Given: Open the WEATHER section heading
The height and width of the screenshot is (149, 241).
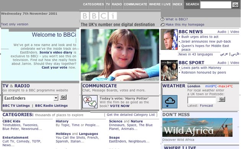Looking at the screenshot, I should 174,86.
